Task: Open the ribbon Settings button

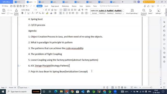Action: click(x=159, y=11)
